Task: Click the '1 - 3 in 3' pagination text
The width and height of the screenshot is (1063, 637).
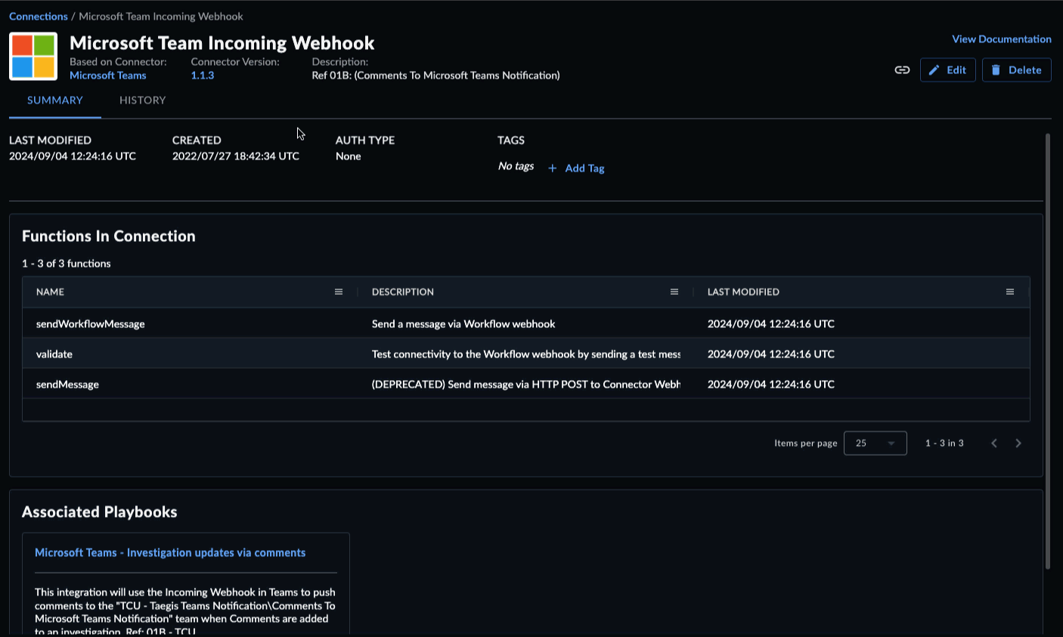Action: tap(944, 443)
